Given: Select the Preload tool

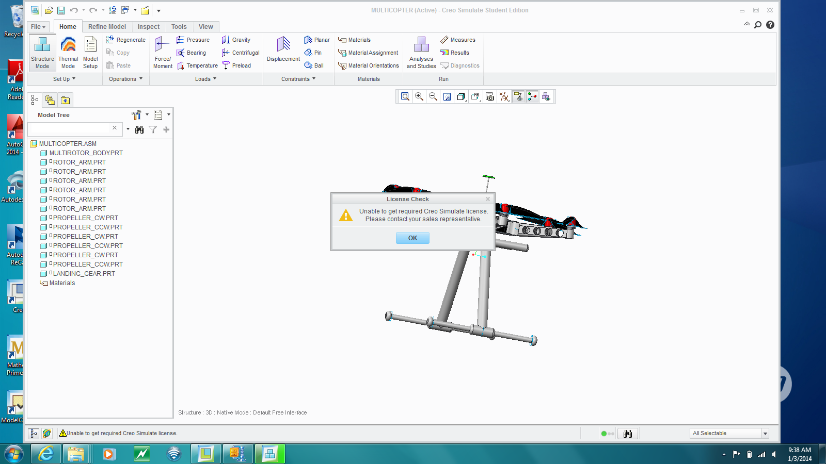Looking at the screenshot, I should click(x=236, y=65).
